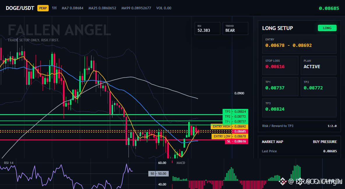Click the TRADE SETUP ONLY. RISK FIRST. subtitle
This screenshot has height=189, width=345.
pyautogui.click(x=33, y=40)
